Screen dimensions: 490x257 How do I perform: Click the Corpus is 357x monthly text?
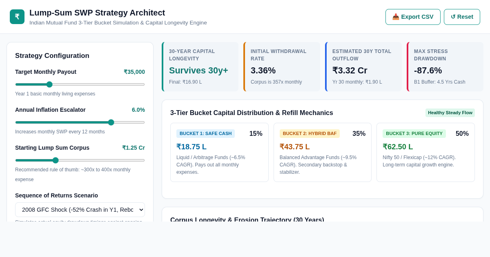coord(276,82)
